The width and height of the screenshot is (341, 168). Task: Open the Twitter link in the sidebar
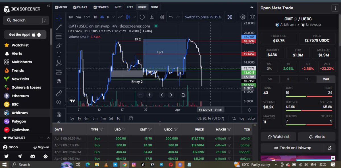7,156
